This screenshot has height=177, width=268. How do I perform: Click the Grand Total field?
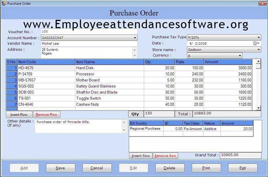click(x=240, y=155)
